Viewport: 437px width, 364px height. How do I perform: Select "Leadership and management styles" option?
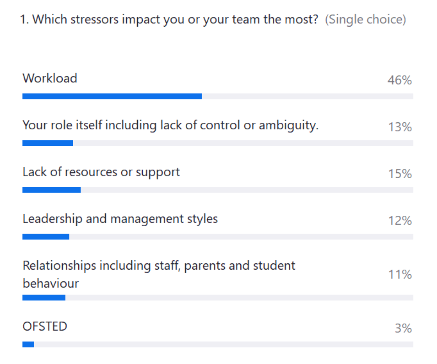coord(120,219)
